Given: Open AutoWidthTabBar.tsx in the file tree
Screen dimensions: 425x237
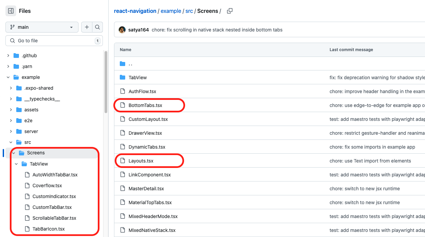Looking at the screenshot, I should 55,175.
